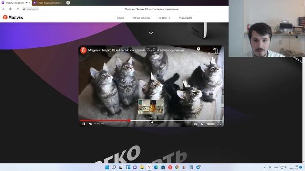Image resolution: width=305 pixels, height=171 pixels.
Task: Open the Алиса menu item
Action: 121,18
